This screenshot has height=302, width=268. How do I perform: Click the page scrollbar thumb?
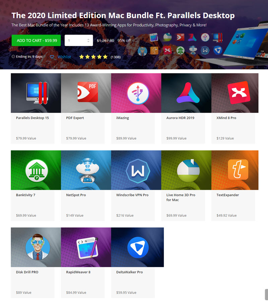[266, 294]
